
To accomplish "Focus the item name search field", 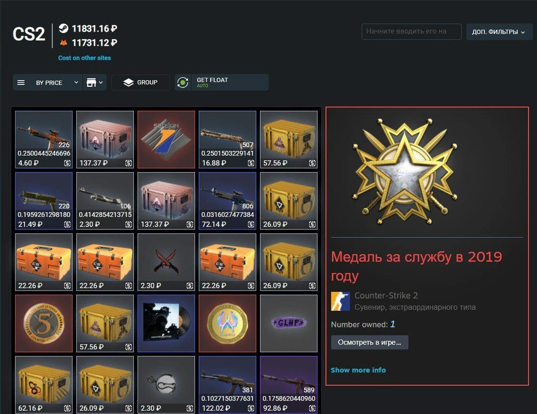I will [411, 32].
